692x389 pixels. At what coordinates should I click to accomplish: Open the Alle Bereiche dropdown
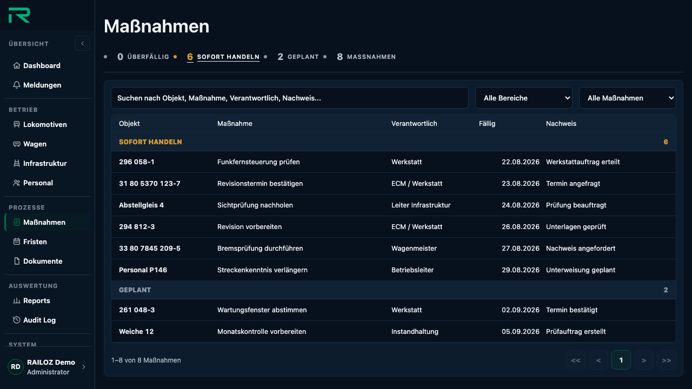(x=524, y=98)
